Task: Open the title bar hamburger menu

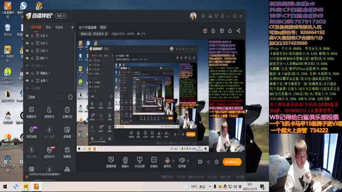Action: (222, 16)
